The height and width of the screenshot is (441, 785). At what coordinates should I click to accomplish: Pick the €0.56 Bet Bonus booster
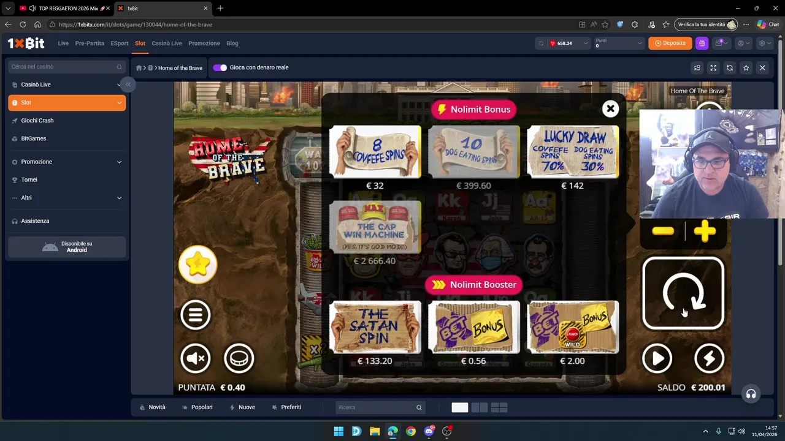coord(474,327)
